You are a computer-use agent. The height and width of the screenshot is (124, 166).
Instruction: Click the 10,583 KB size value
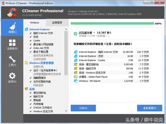tap(128, 52)
